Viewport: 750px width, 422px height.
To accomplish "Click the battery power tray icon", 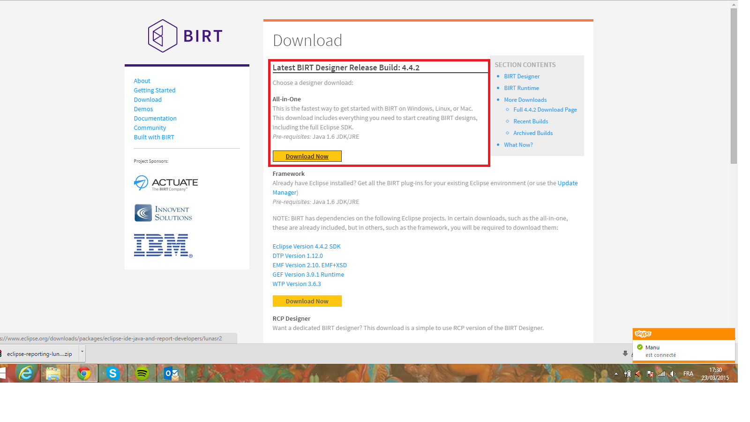I will tap(628, 374).
